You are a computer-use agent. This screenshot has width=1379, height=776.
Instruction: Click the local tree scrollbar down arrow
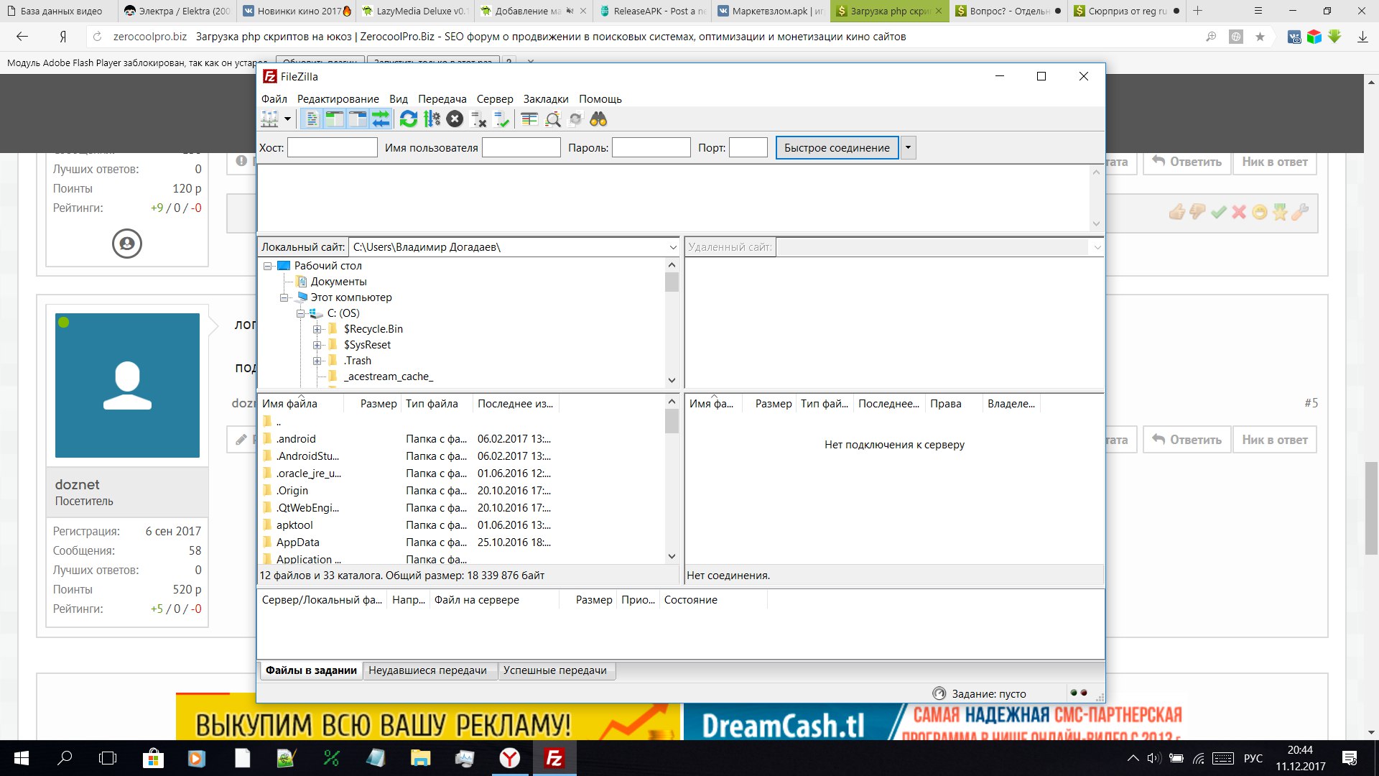[x=672, y=380]
